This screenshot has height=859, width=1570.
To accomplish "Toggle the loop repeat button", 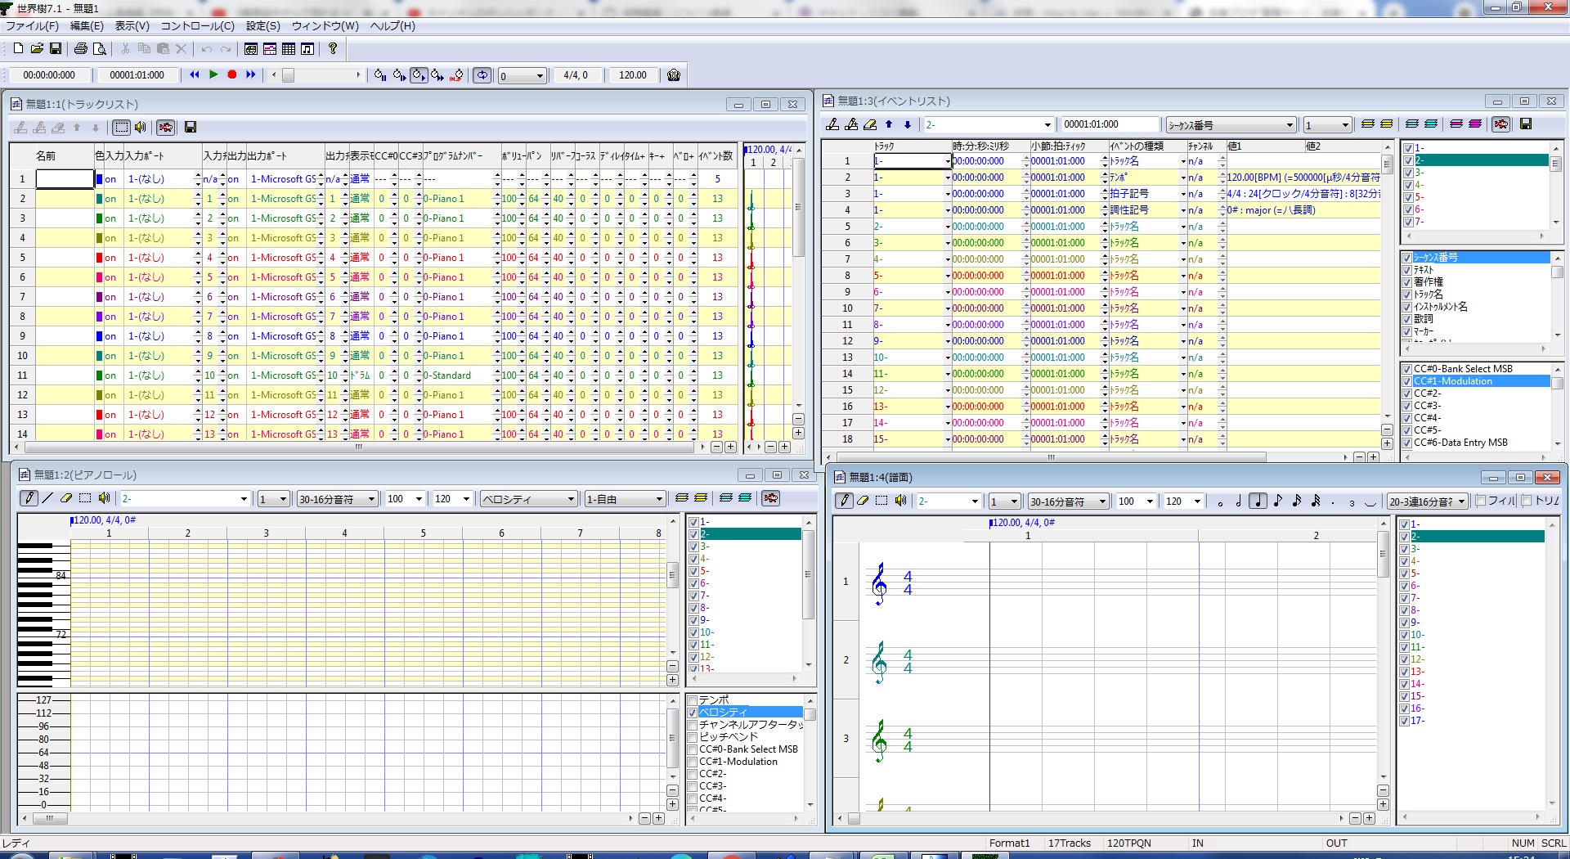I will click(x=482, y=75).
